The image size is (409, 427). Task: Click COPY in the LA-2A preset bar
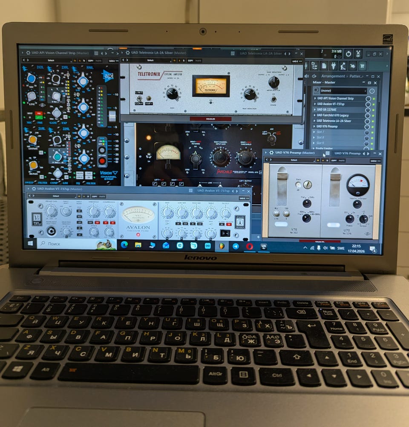click(190, 61)
